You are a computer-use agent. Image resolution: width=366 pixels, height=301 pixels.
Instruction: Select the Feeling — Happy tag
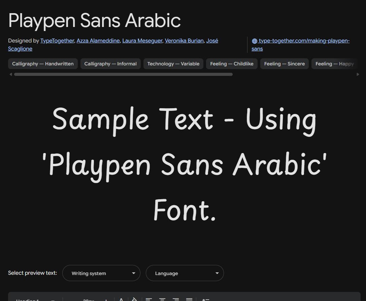click(x=334, y=64)
